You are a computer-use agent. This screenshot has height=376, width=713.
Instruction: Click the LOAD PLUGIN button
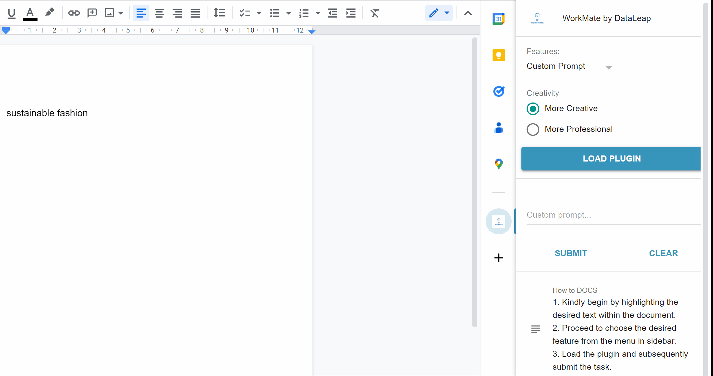[x=612, y=159]
